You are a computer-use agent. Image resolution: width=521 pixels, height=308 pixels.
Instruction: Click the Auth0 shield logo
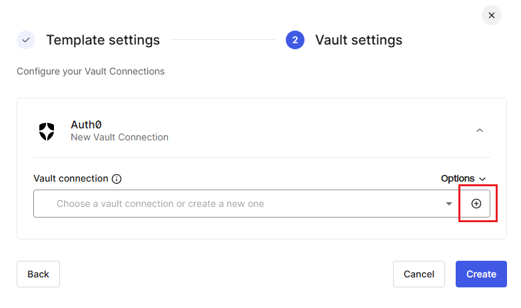click(47, 132)
